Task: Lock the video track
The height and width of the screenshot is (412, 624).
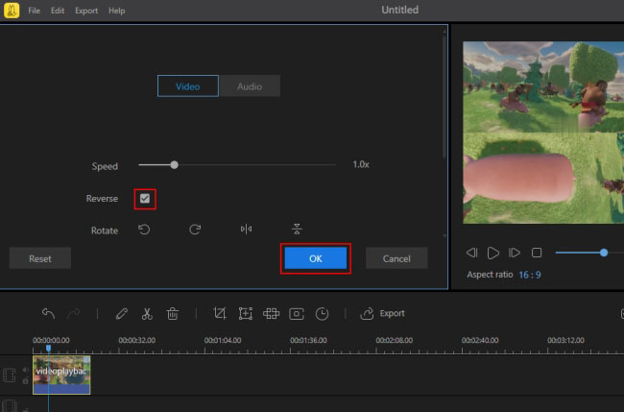Action: coord(26,381)
